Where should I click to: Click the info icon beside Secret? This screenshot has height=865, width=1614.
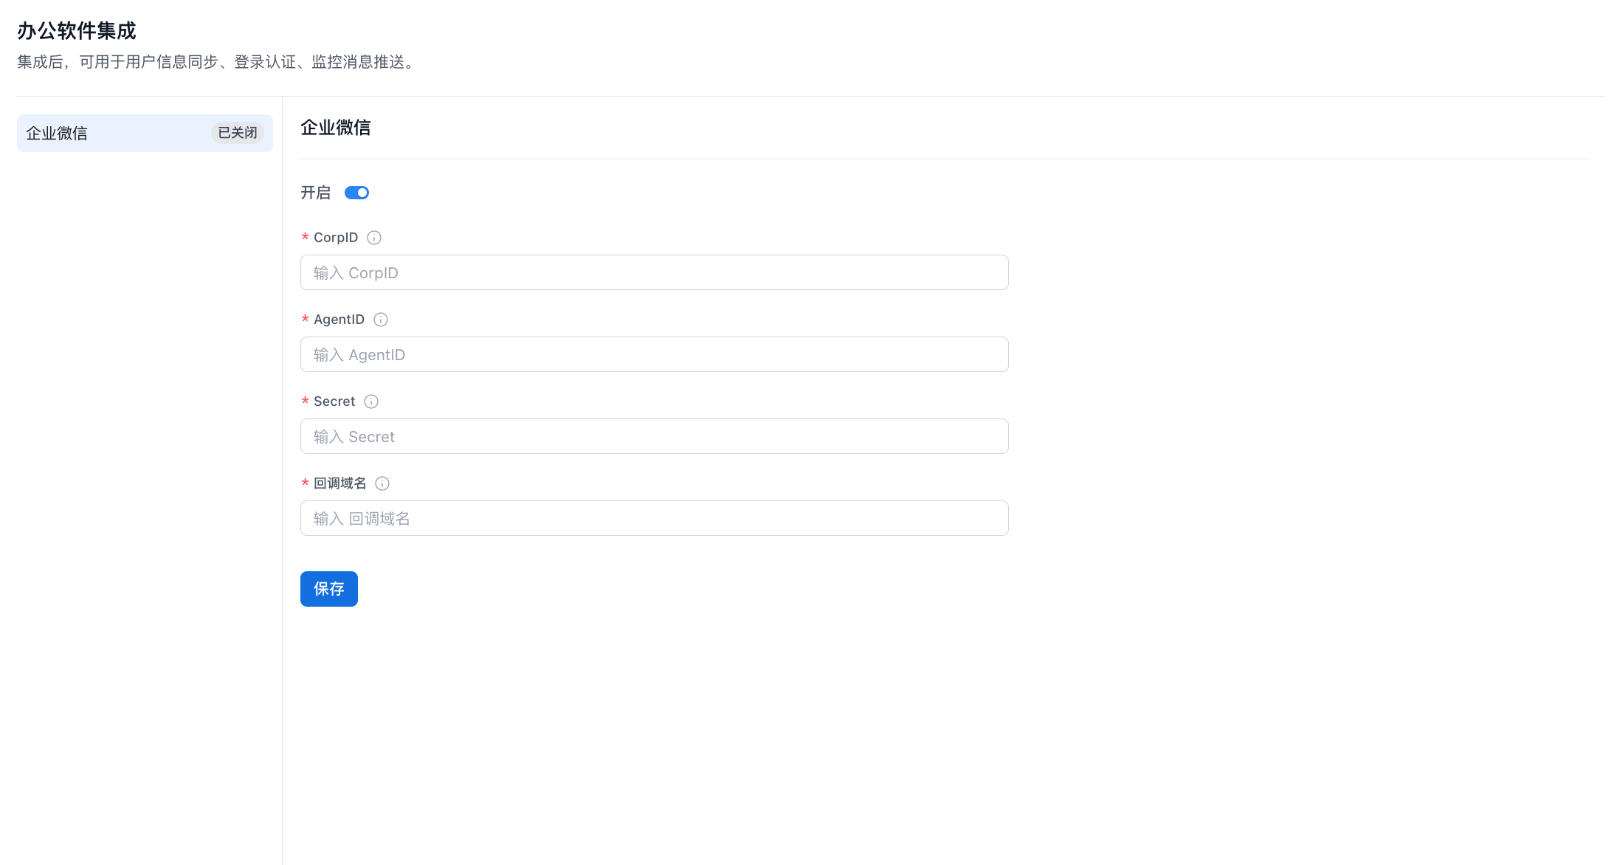pyautogui.click(x=371, y=402)
